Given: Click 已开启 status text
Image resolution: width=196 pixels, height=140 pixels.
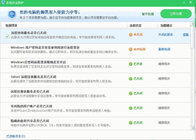Looking at the screenshot, I should click(x=138, y=64).
